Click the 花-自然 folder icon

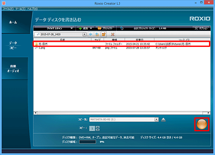(36, 44)
